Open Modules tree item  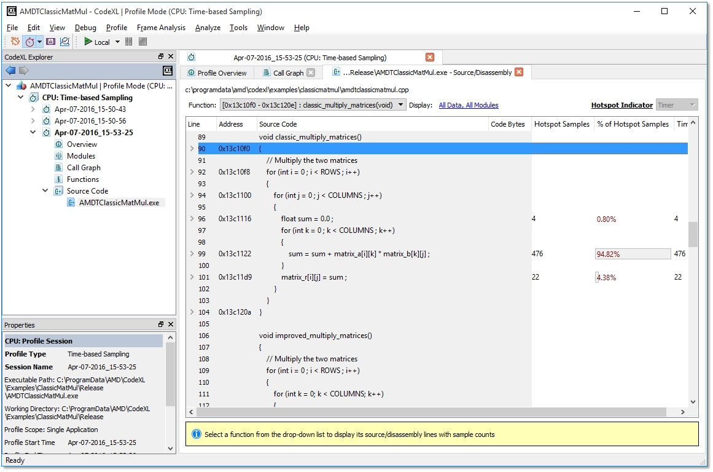(81, 155)
